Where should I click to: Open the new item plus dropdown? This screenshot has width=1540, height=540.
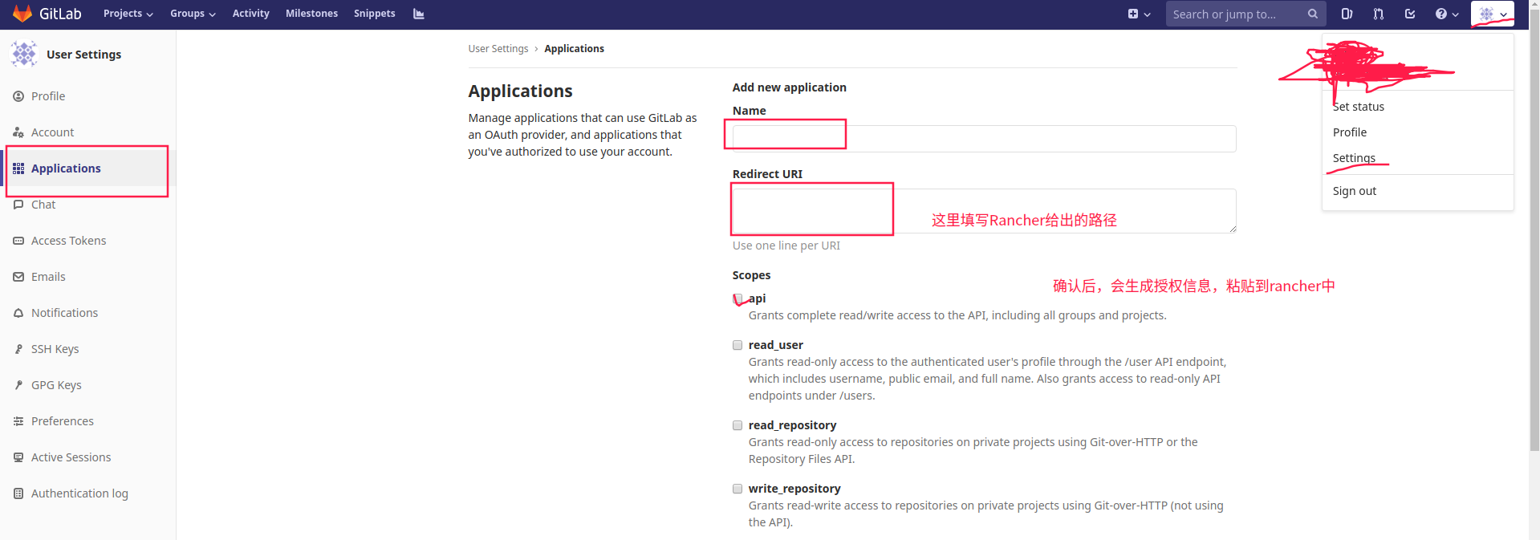click(x=1139, y=14)
